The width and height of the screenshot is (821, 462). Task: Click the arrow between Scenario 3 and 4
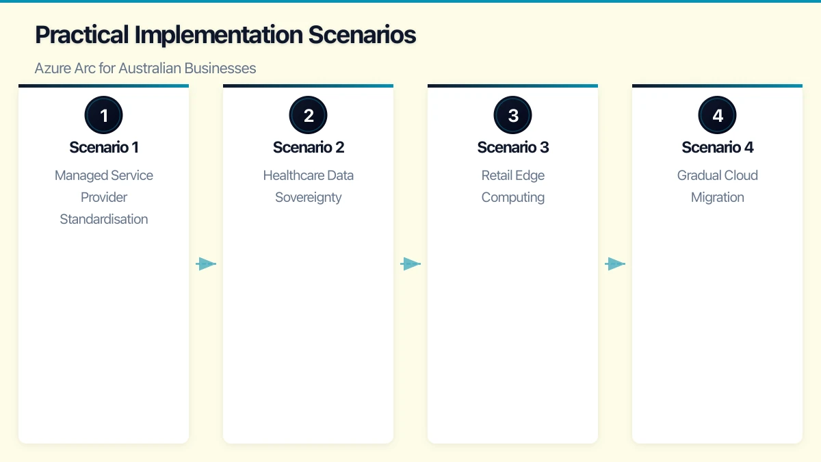tap(615, 264)
